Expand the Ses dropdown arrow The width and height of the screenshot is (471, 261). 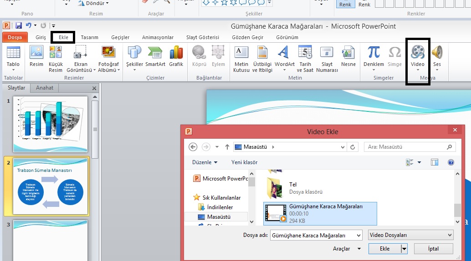point(437,70)
